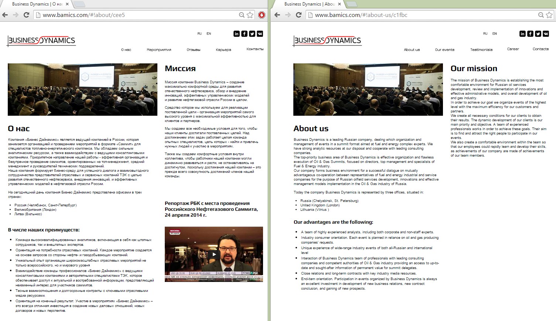556x321 pixels.
Task: Open VK icon on the English page
Action: [x=546, y=34]
